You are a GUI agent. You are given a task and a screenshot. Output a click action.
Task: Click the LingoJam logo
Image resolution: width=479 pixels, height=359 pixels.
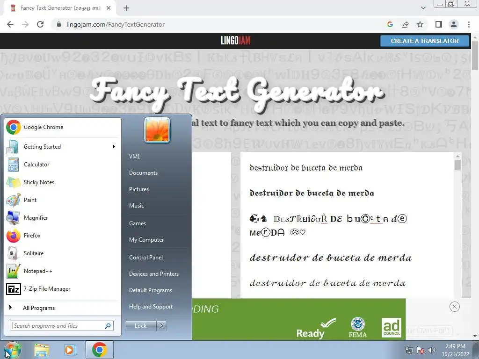[x=236, y=41]
